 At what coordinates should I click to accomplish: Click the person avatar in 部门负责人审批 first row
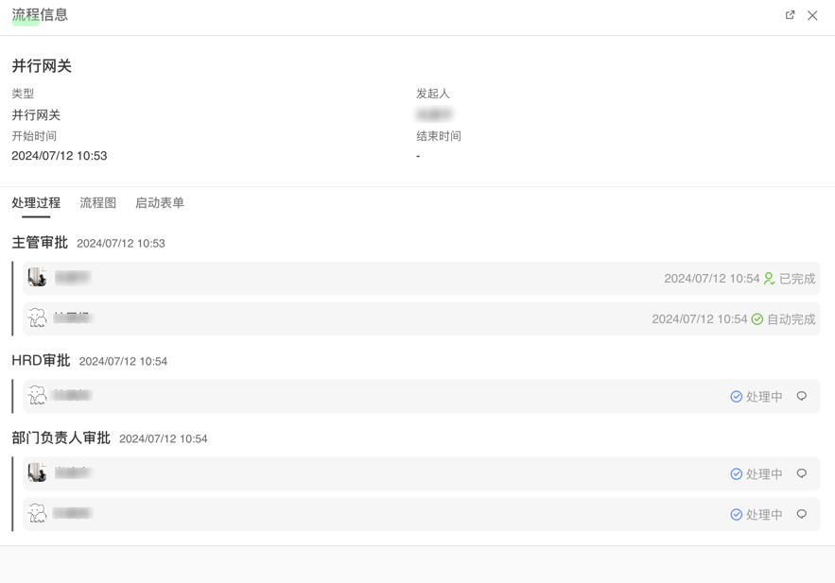pos(37,473)
